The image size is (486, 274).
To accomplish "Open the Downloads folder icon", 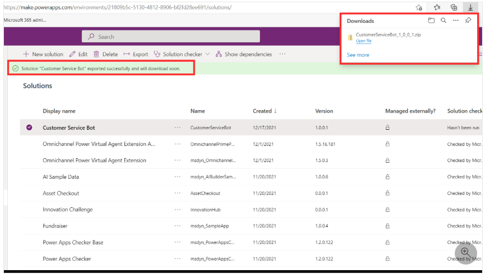I will coord(431,21).
